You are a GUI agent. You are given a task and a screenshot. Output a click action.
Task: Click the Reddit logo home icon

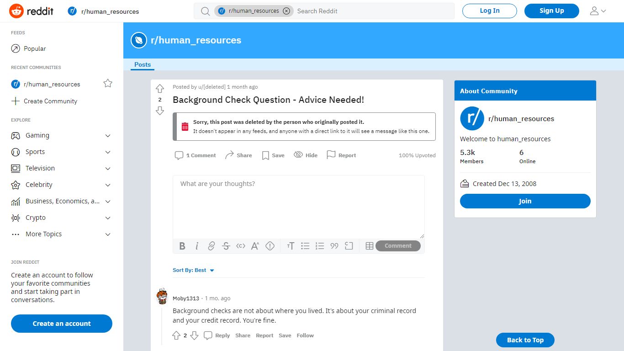point(31,11)
